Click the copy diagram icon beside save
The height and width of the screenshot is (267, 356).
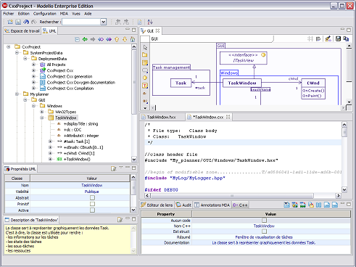click(346, 39)
